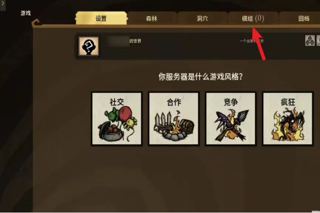Click the forest trees preset icon

point(310,41)
